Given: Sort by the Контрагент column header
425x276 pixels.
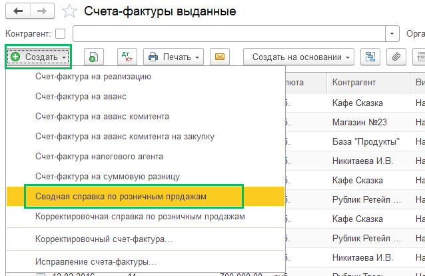Looking at the screenshot, I should point(368,82).
